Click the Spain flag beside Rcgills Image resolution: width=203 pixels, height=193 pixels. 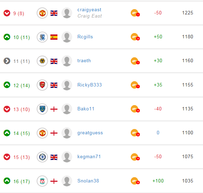[54, 37]
